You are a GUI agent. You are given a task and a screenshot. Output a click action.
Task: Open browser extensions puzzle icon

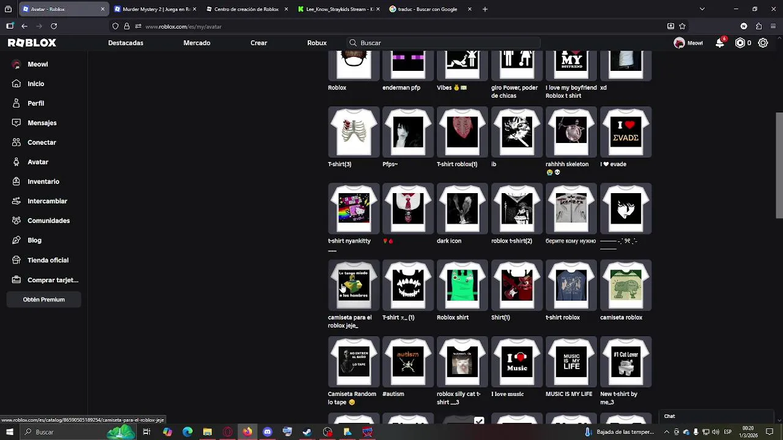[x=759, y=26]
